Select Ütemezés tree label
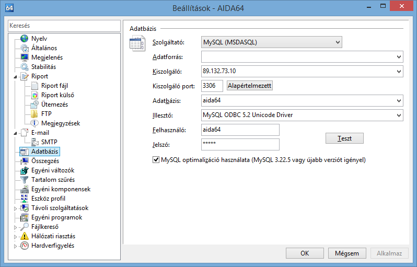This screenshot has height=267, width=417. 54,105
